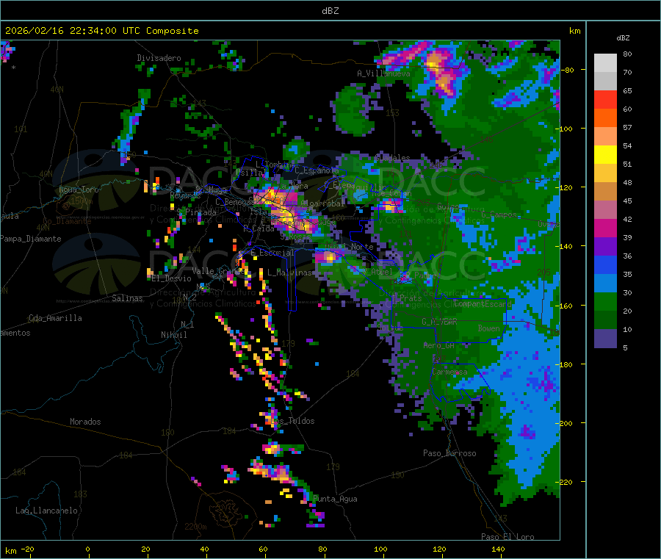Click the '100' tick on the bottom axis
The image size is (661, 559).
(x=380, y=549)
